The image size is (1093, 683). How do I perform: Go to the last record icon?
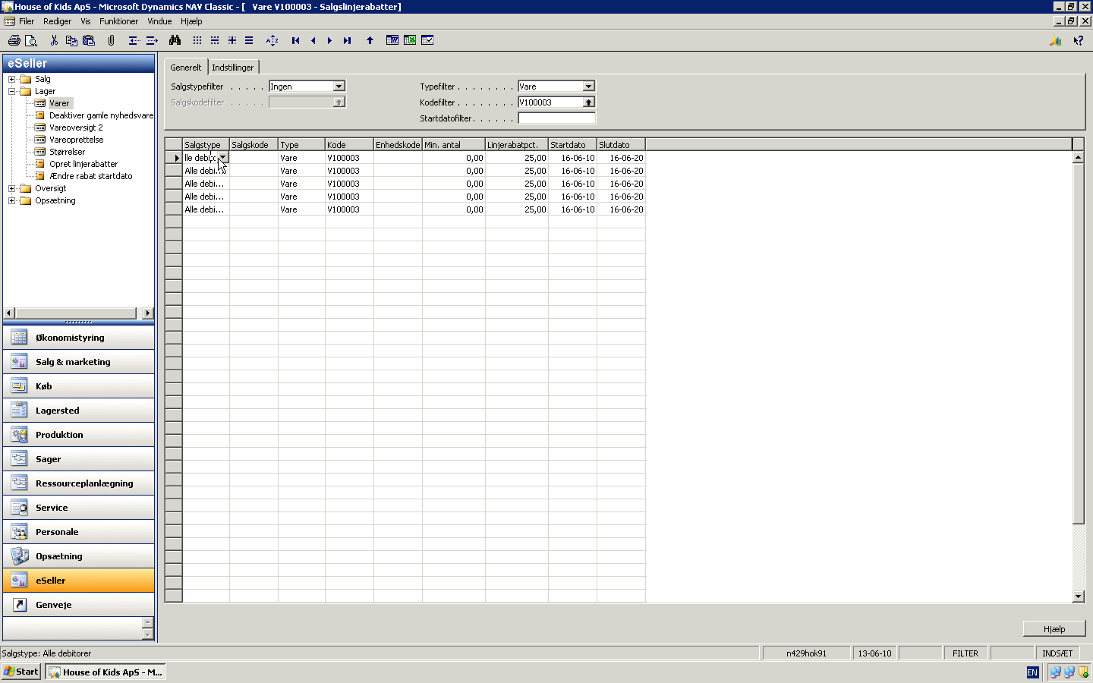[348, 40]
